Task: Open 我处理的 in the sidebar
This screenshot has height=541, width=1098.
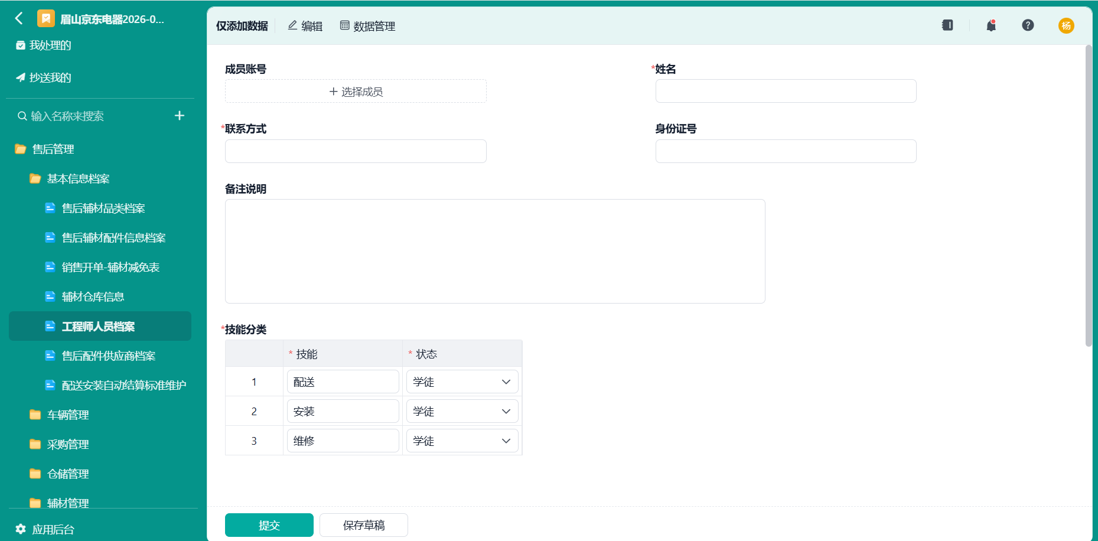Action: coord(50,45)
